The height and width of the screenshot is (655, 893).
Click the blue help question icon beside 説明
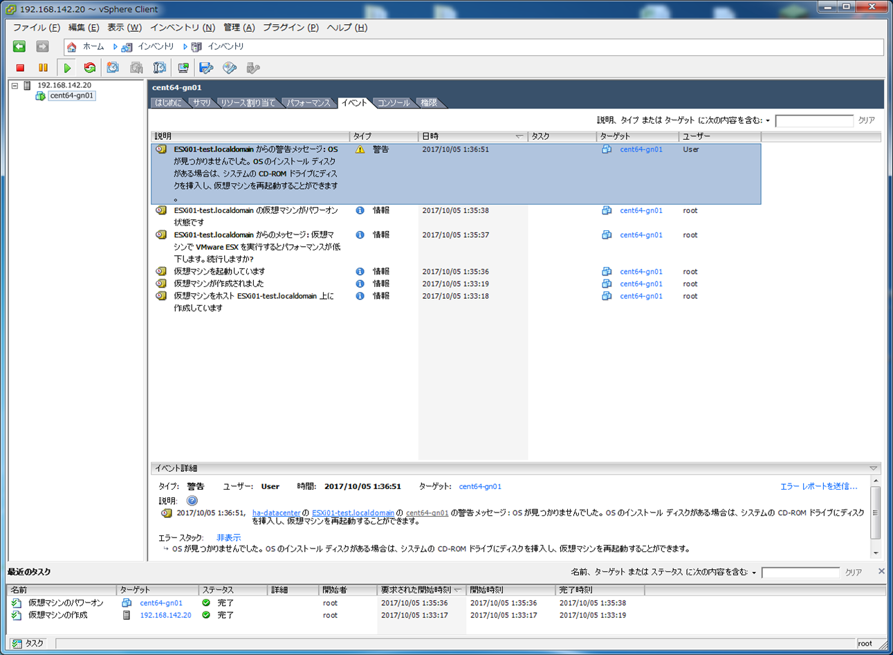(x=192, y=500)
